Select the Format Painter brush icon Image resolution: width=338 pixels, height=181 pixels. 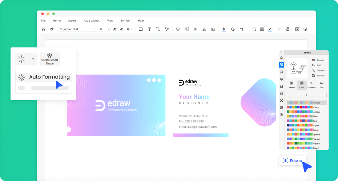tap(52, 29)
